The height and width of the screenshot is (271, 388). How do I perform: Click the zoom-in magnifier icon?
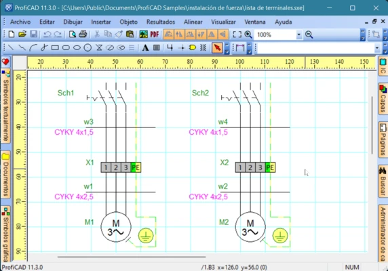pos(248,35)
